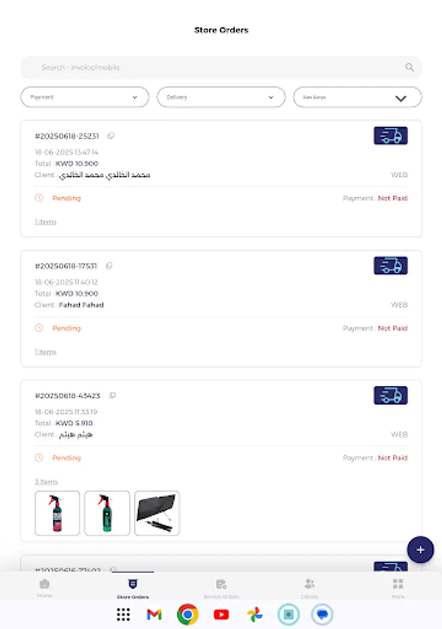Click the search magnifier icon
The width and height of the screenshot is (442, 629).
pos(408,67)
